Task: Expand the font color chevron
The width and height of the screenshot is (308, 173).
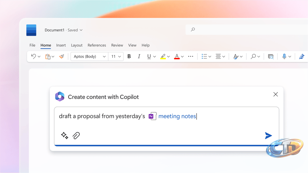Action: [182, 57]
